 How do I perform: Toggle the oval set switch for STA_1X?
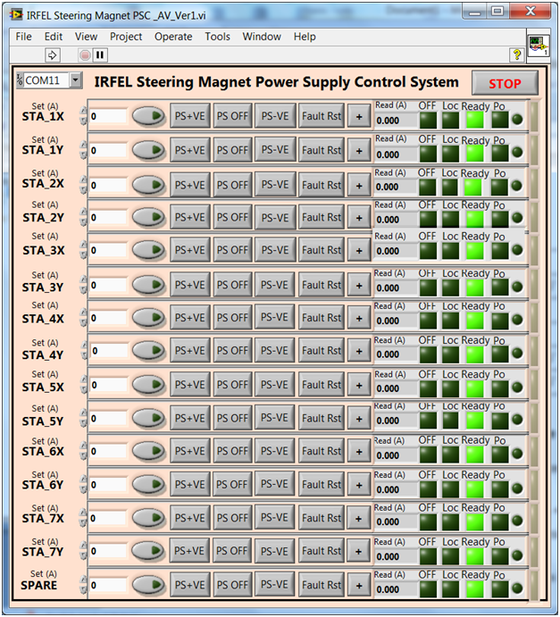[x=148, y=116]
